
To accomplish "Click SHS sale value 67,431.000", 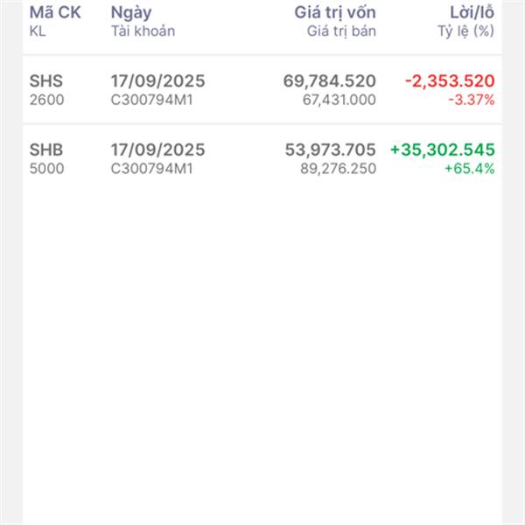I will (338, 100).
